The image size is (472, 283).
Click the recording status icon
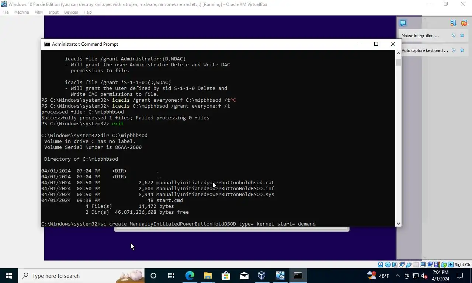click(430, 265)
